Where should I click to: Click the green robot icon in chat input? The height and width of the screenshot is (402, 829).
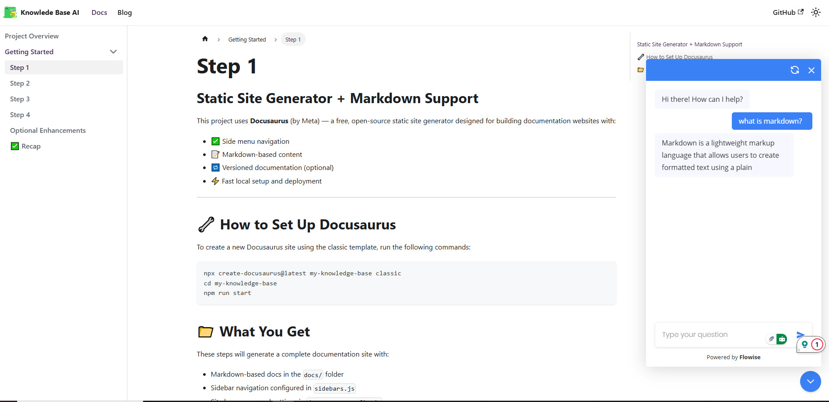(x=782, y=339)
